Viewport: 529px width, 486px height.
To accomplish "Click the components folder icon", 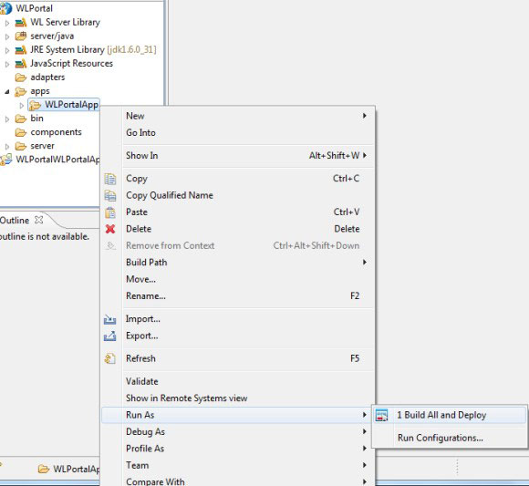I will [21, 132].
